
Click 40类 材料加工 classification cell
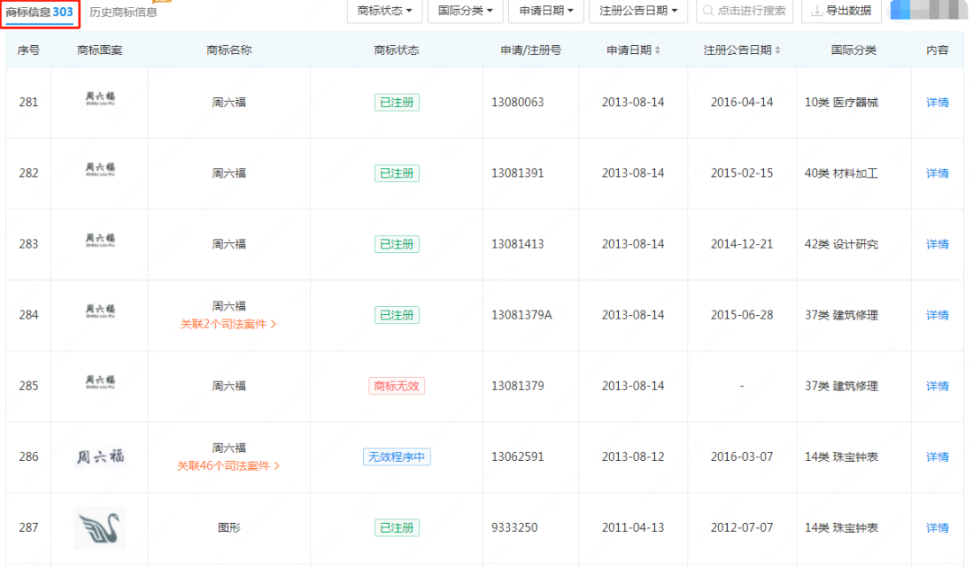841,173
